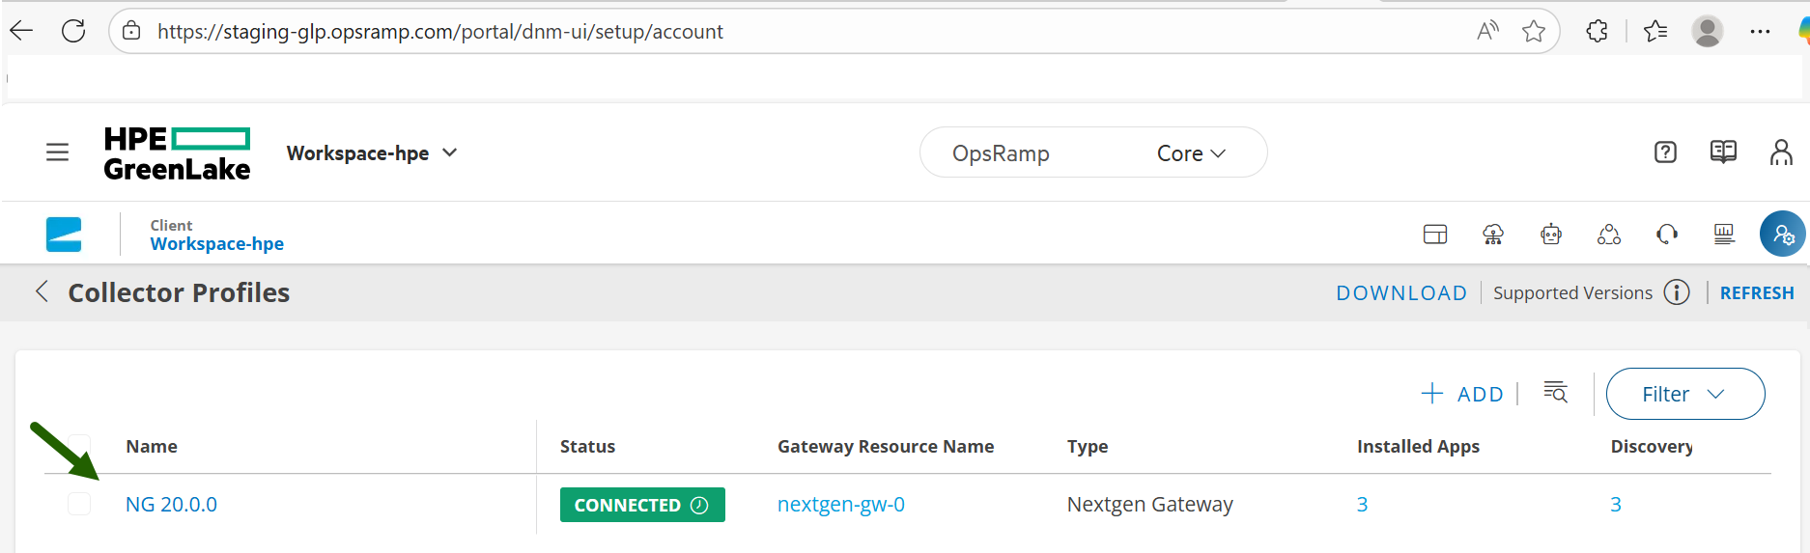The image size is (1810, 553).
Task: Sort by the Name column header
Action: click(152, 447)
